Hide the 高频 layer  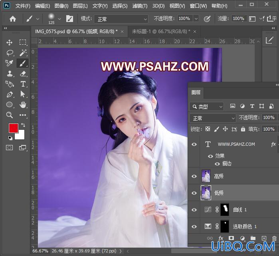click(x=194, y=176)
